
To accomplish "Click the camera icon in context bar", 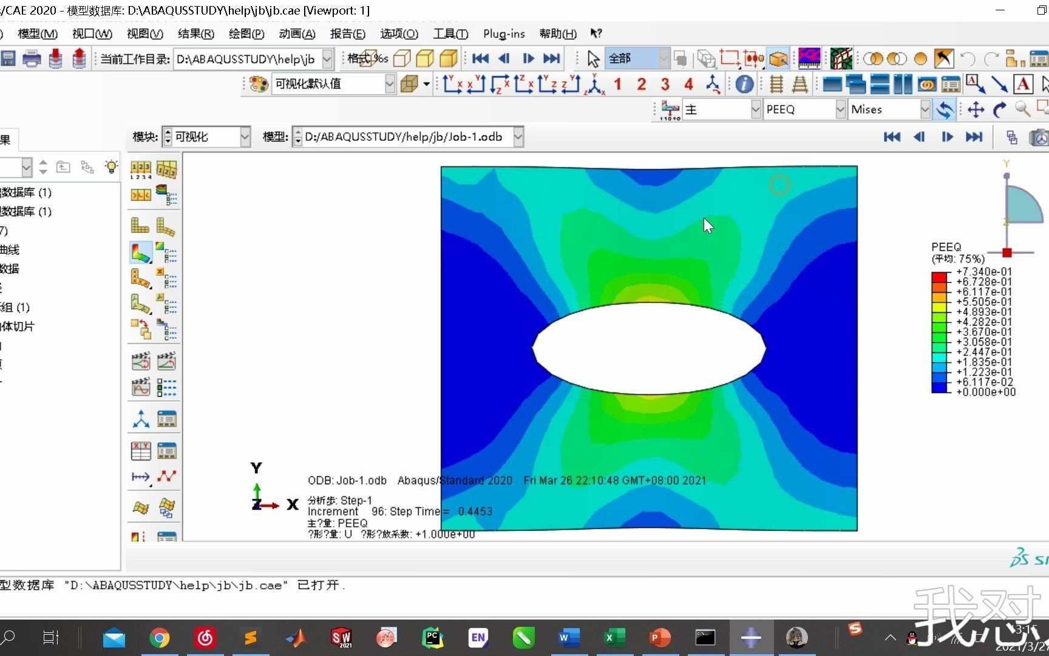I will point(1039,137).
